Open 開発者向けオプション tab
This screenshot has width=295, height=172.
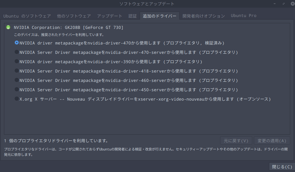tap(204, 16)
